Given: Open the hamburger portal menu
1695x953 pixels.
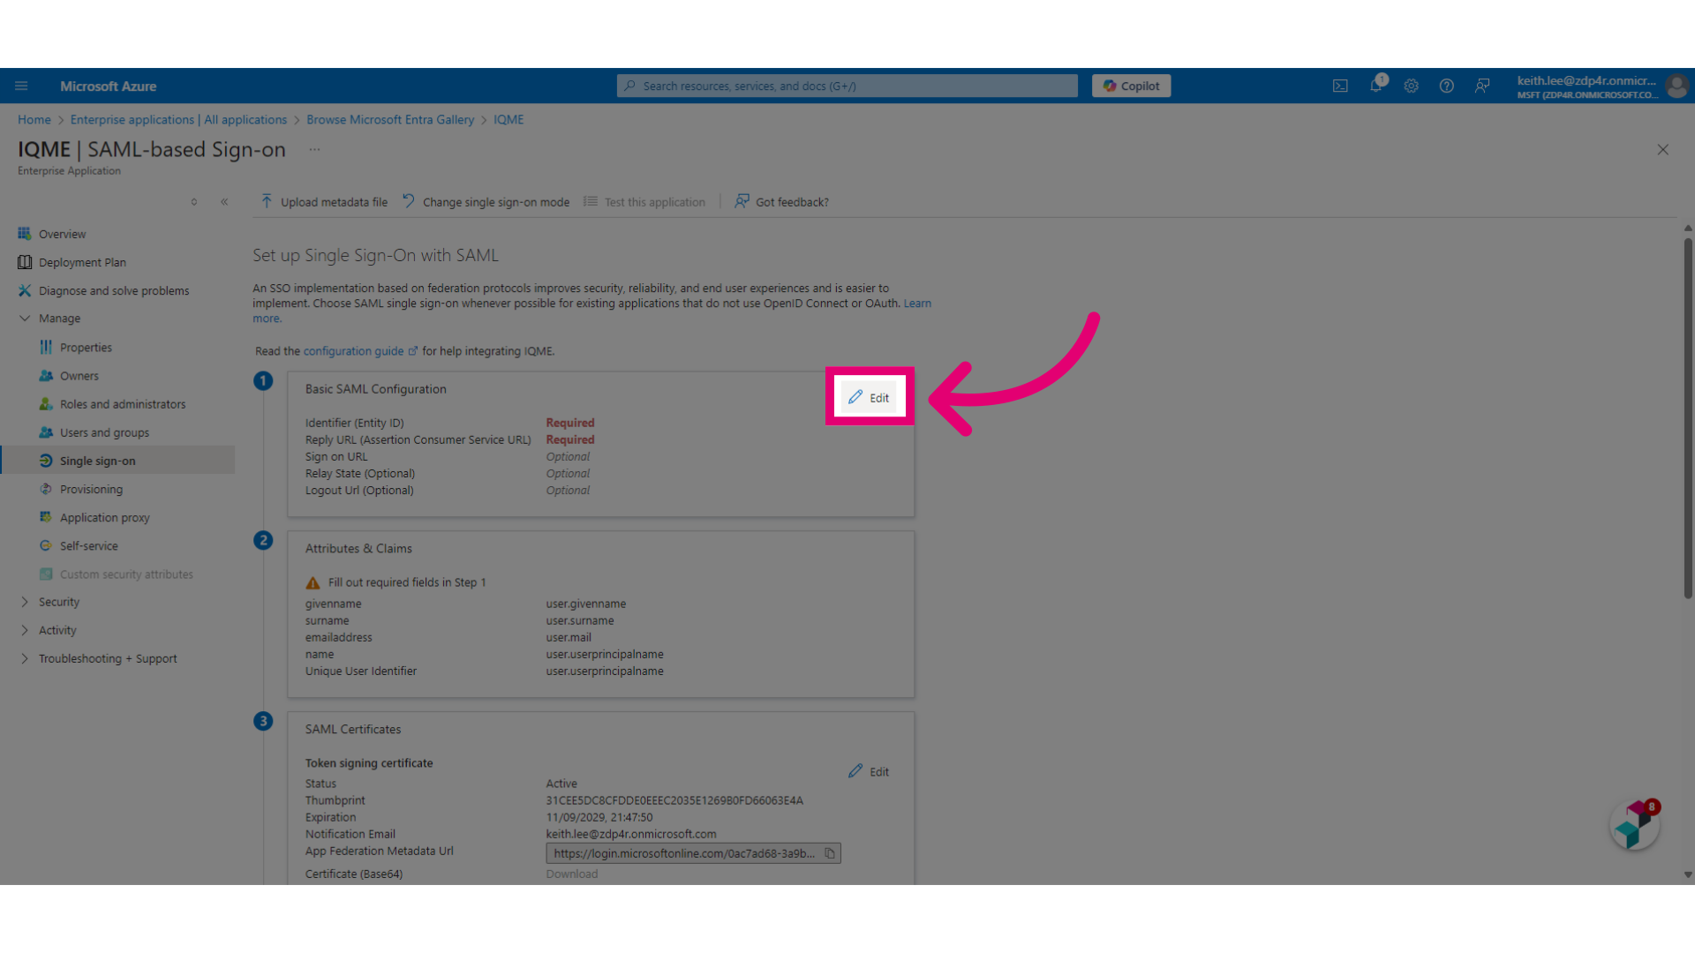Looking at the screenshot, I should [21, 86].
